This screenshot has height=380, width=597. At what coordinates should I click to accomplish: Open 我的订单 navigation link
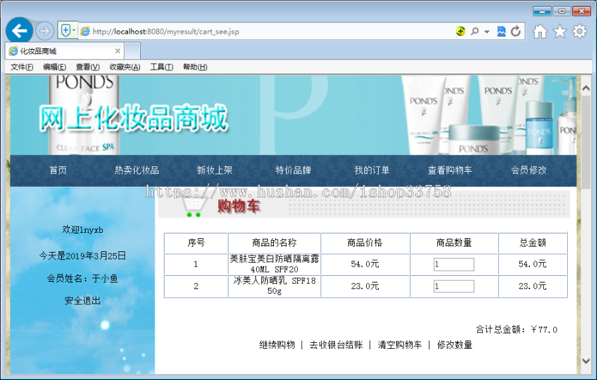[372, 170]
